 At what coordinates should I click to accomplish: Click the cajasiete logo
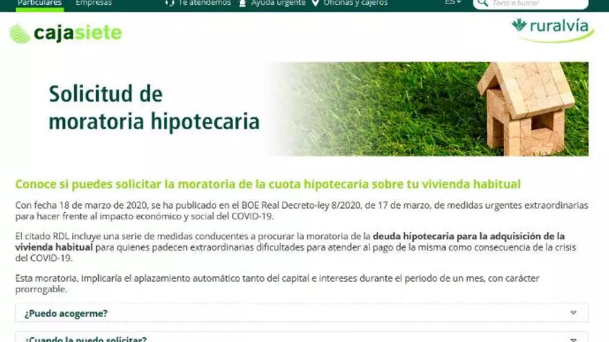tap(65, 32)
